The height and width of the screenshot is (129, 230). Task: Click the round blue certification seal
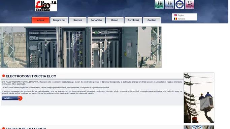coord(179,4)
